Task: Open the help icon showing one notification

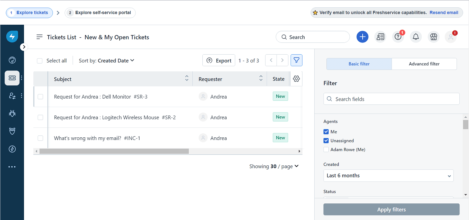Action: (x=398, y=37)
